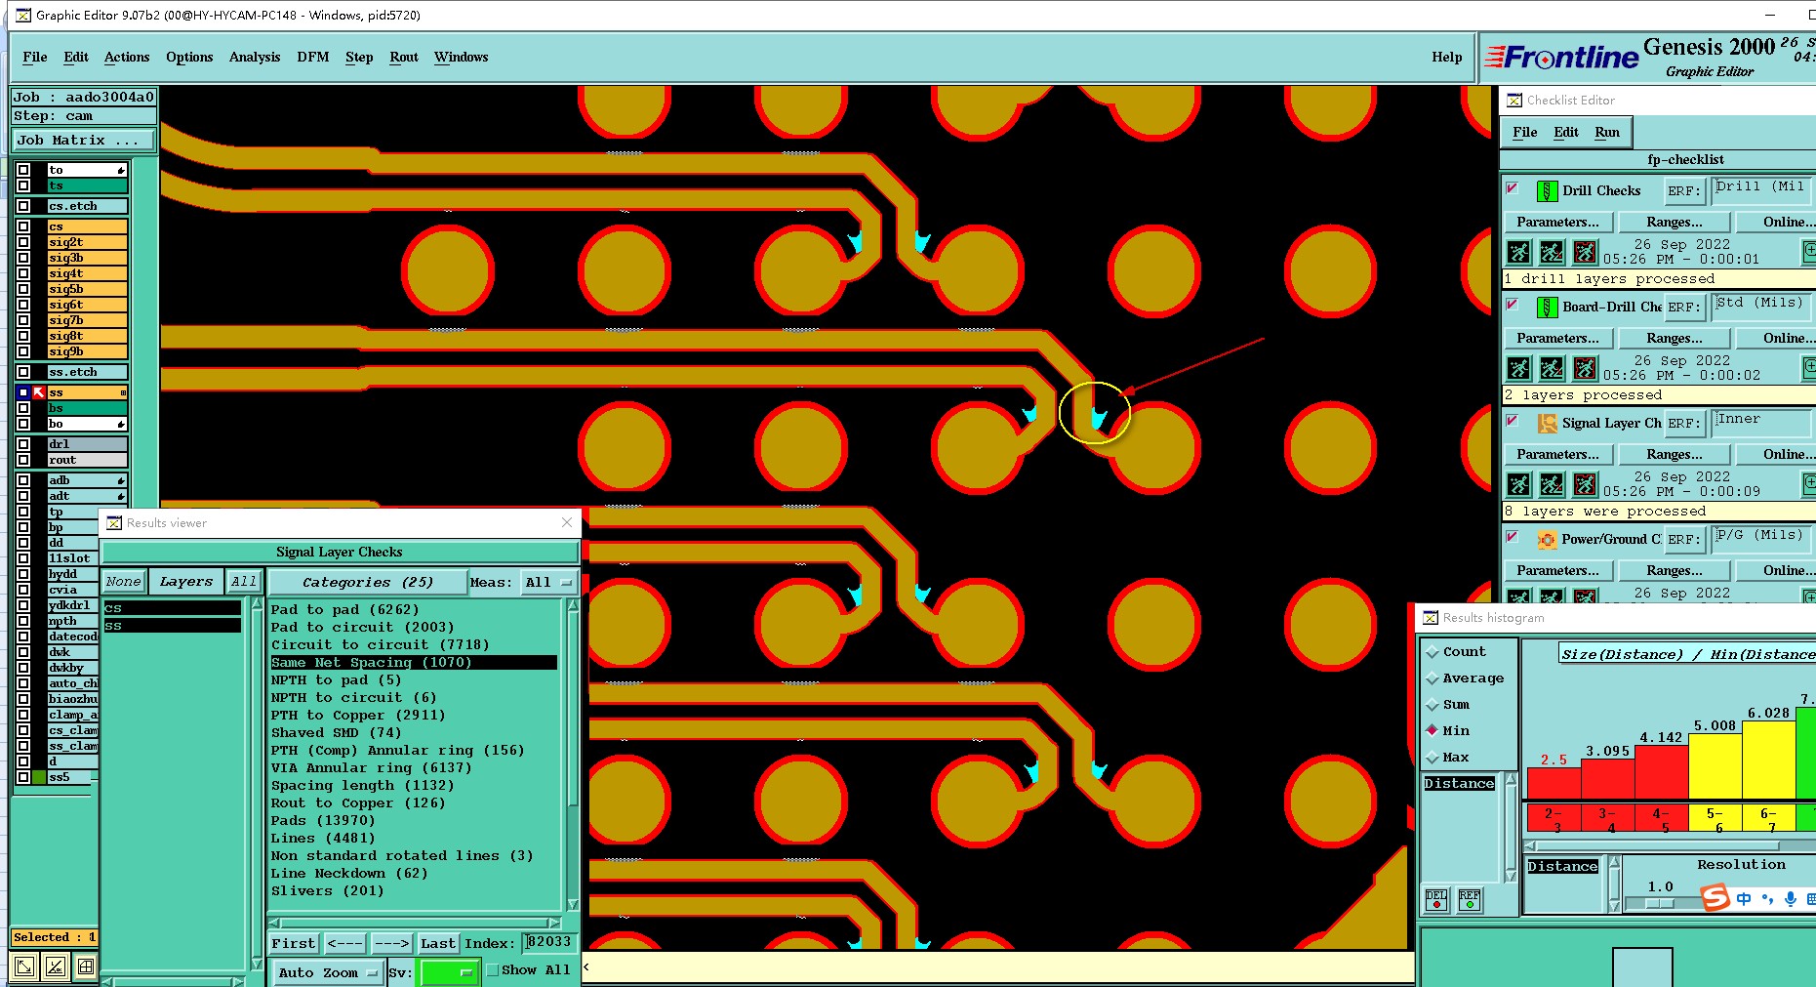Open the DFM menu
Screen dimensions: 1816x987
pyautogui.click(x=313, y=58)
